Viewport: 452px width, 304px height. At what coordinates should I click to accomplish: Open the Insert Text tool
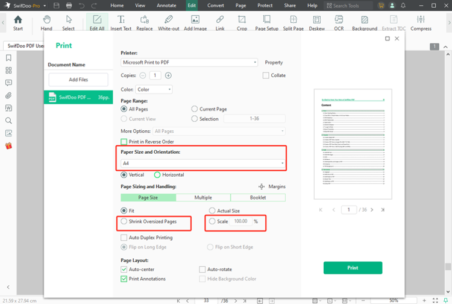(x=121, y=22)
